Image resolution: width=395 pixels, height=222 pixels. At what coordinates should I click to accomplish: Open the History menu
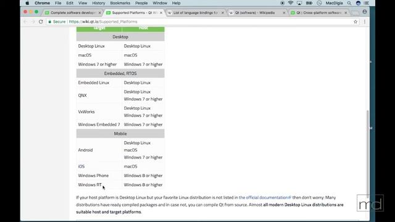click(x=98, y=3)
